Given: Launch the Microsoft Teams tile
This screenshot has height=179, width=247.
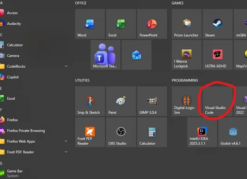Looking at the screenshot, I should coord(105,55).
